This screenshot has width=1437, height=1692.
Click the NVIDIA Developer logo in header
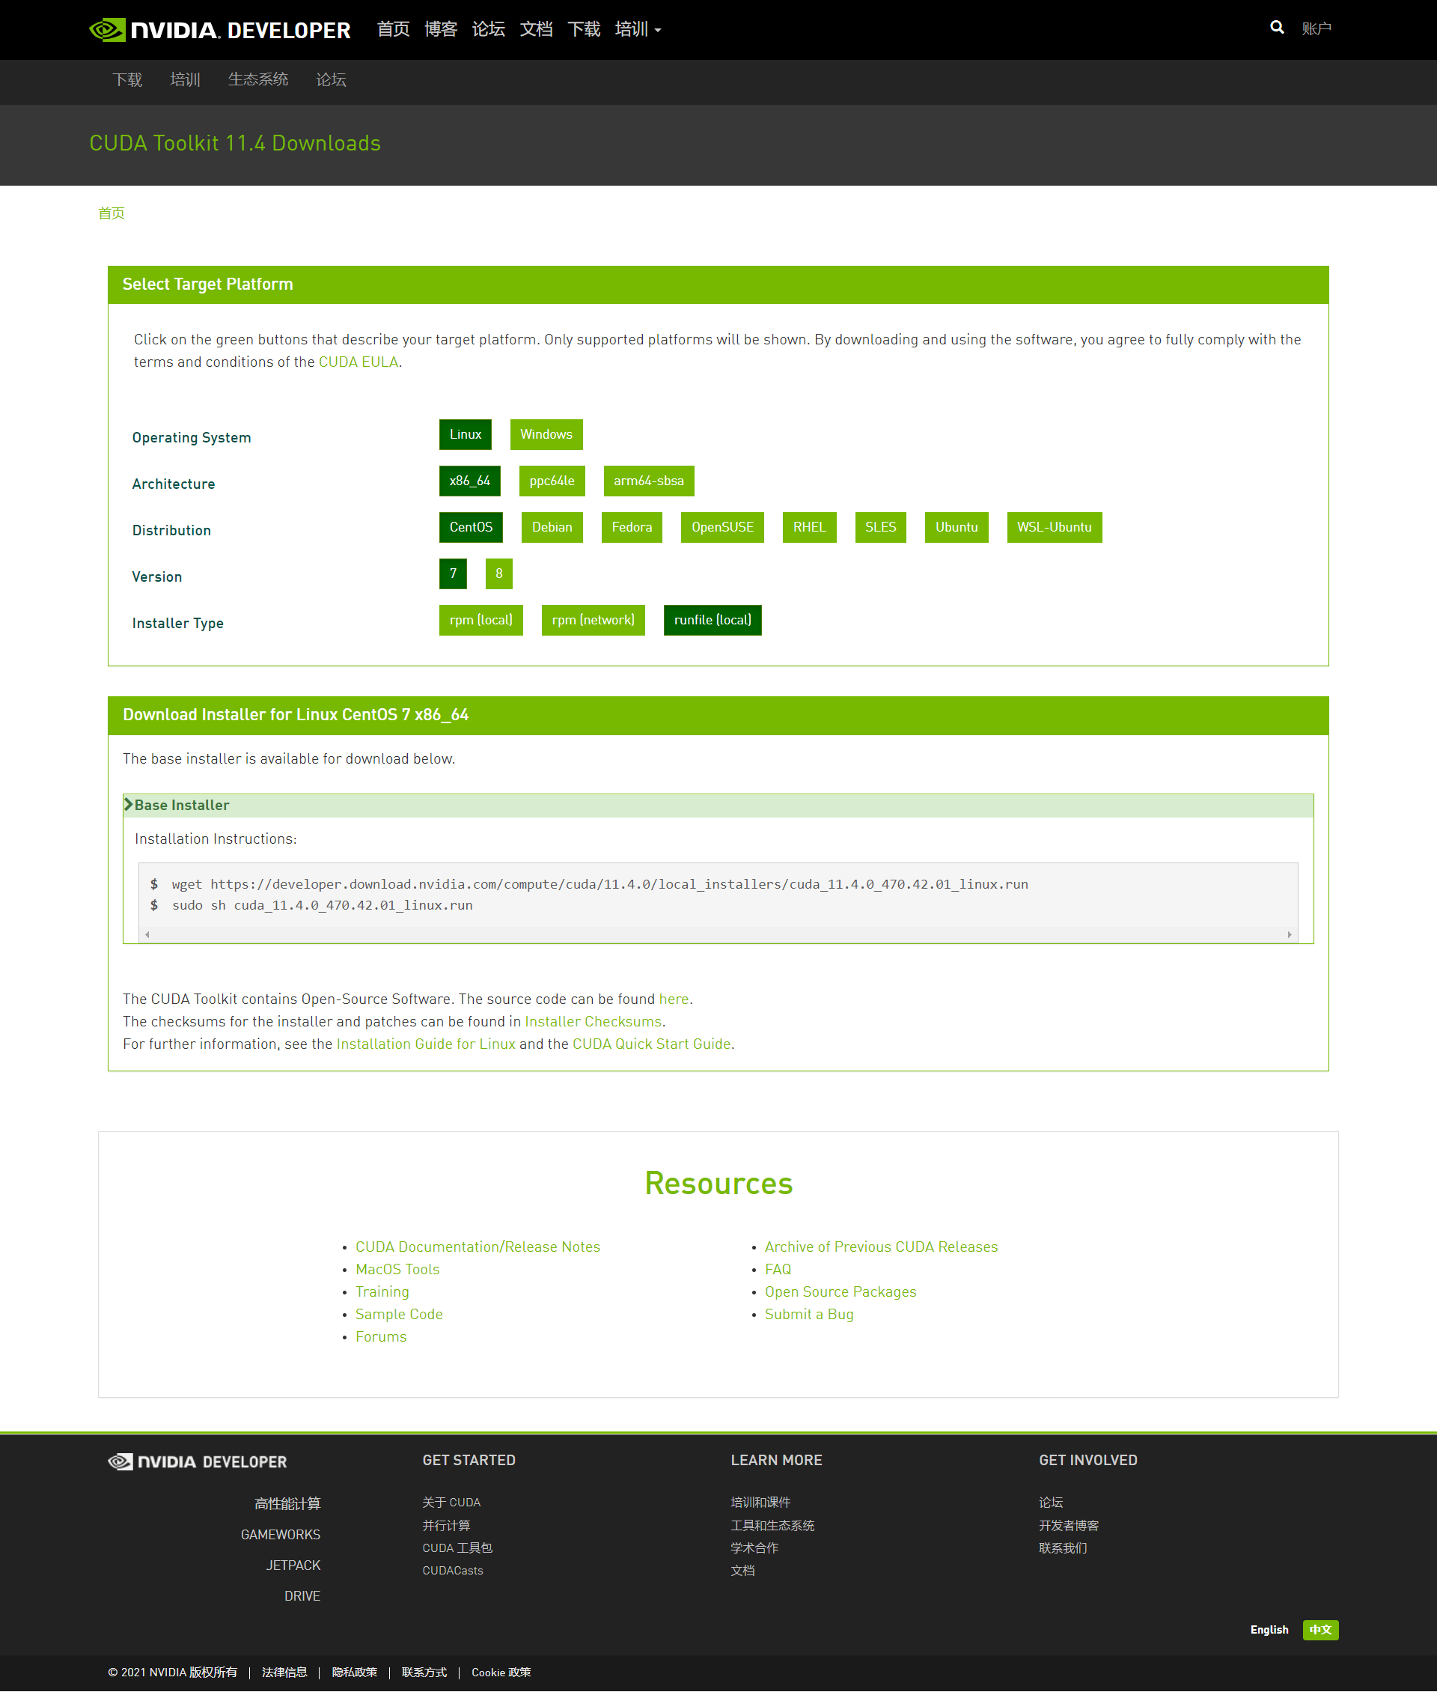tap(219, 30)
